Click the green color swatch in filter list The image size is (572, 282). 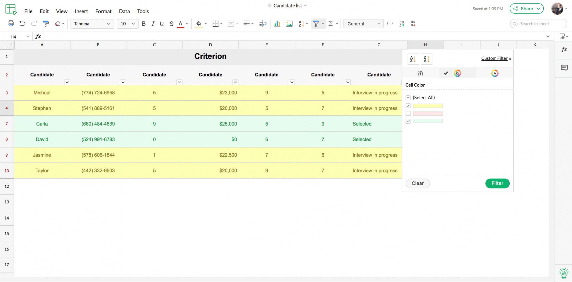pos(428,121)
